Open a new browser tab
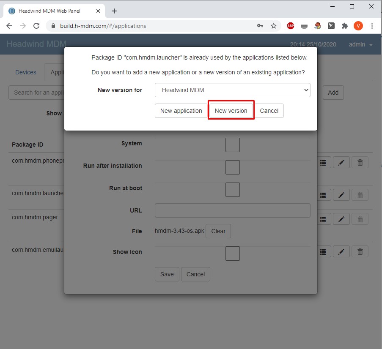382x349 pixels. (114, 11)
